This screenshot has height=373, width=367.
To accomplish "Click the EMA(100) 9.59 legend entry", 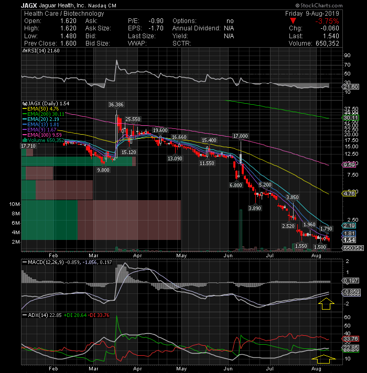I will 42,135.
